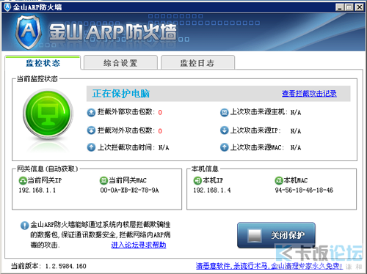Screen dimensions: 367x274
Task: Select the gateway IP value 192.168.1.1
Action: (37, 190)
